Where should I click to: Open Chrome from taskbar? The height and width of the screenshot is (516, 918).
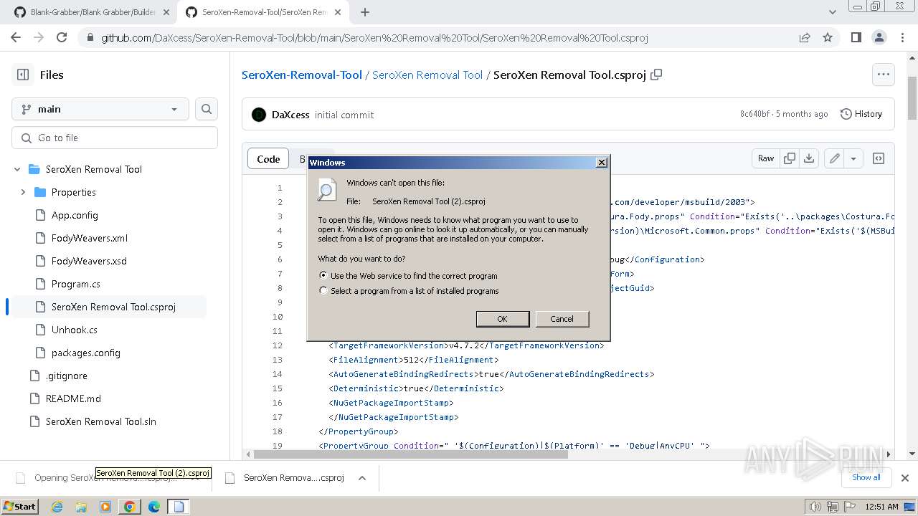point(130,506)
